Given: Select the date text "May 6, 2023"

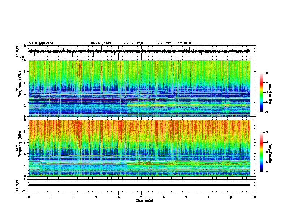Looking at the screenshot, I should pos(101,43).
